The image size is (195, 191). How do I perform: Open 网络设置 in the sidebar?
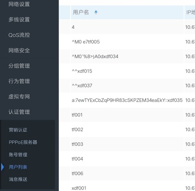pos(19,4)
